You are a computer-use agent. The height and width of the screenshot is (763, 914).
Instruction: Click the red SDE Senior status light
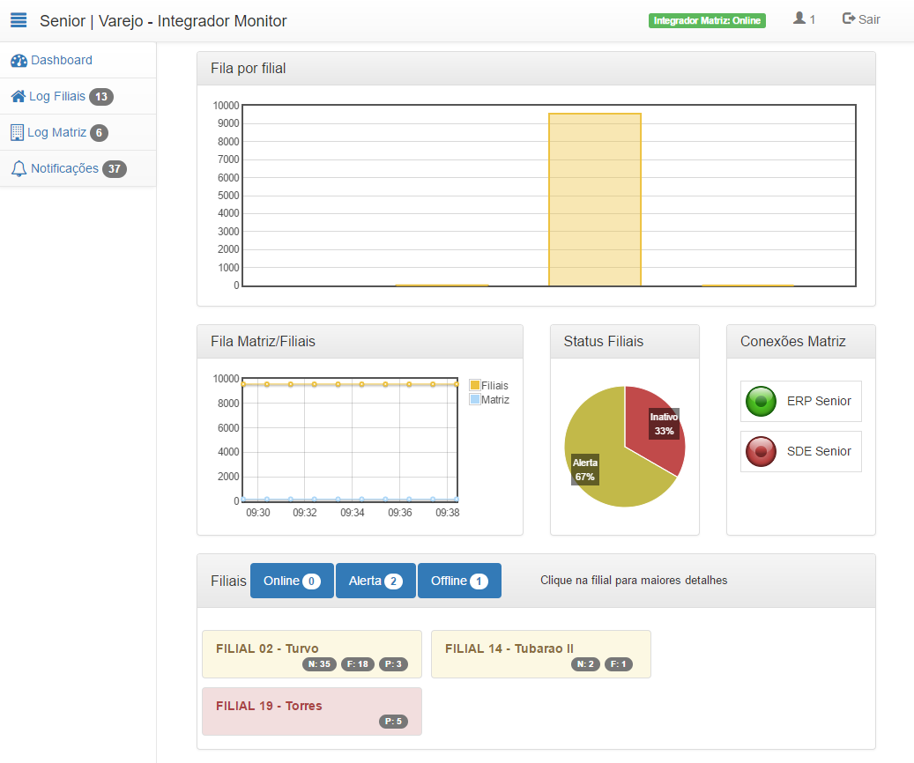point(761,451)
